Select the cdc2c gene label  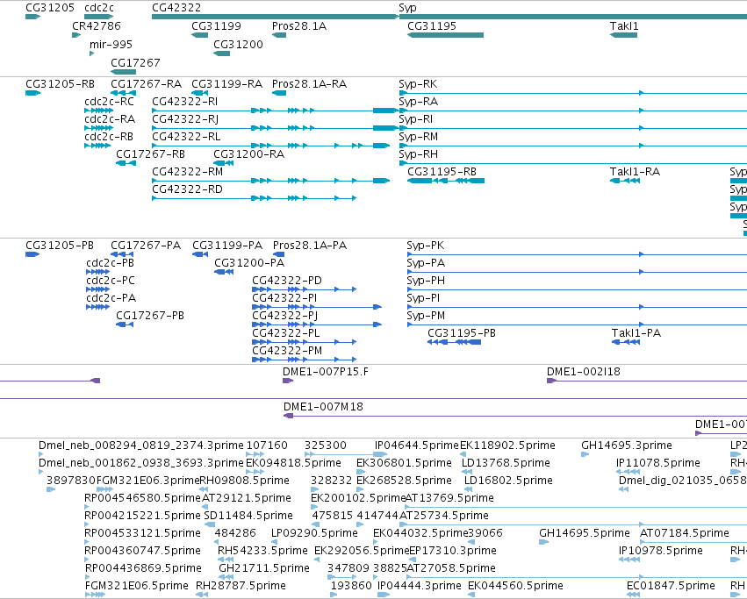[x=99, y=8]
